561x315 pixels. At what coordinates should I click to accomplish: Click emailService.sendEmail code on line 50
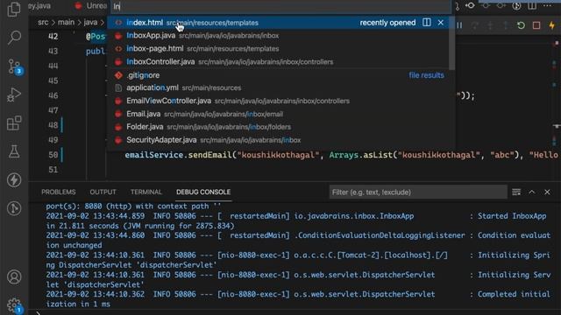coord(178,155)
